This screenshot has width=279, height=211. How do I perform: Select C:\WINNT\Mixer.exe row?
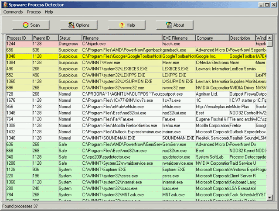point(136,62)
